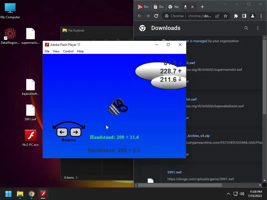Open the Chrome tab search chevron

pyautogui.click(x=225, y=4)
